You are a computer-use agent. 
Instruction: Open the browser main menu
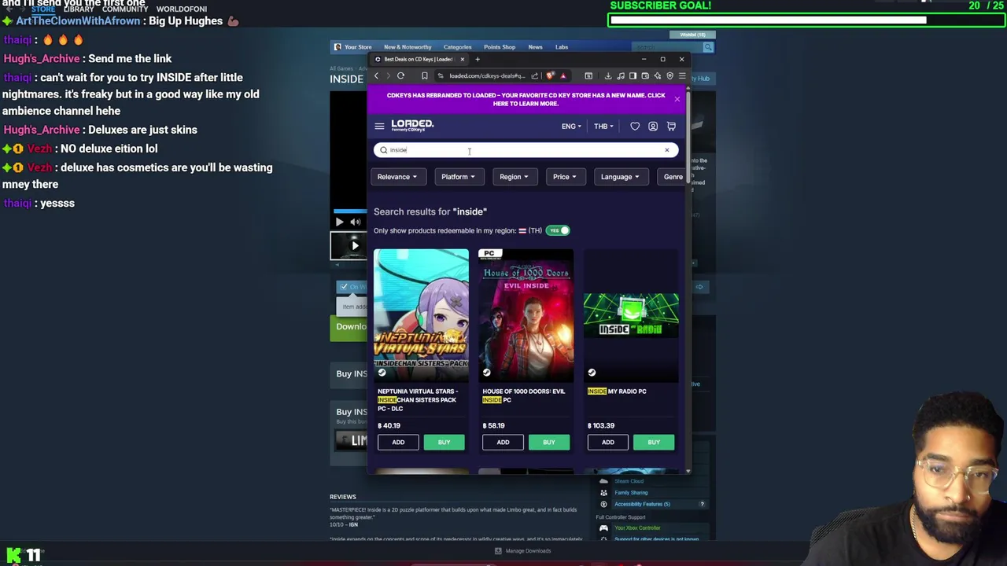[682, 76]
